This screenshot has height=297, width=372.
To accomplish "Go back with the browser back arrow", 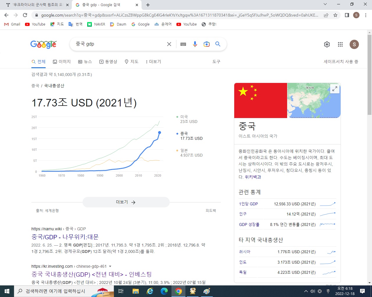I will tap(6, 15).
